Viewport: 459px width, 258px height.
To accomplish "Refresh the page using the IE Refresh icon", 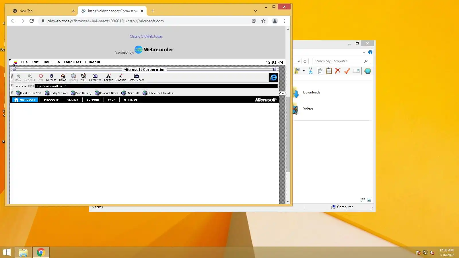I will point(51,77).
